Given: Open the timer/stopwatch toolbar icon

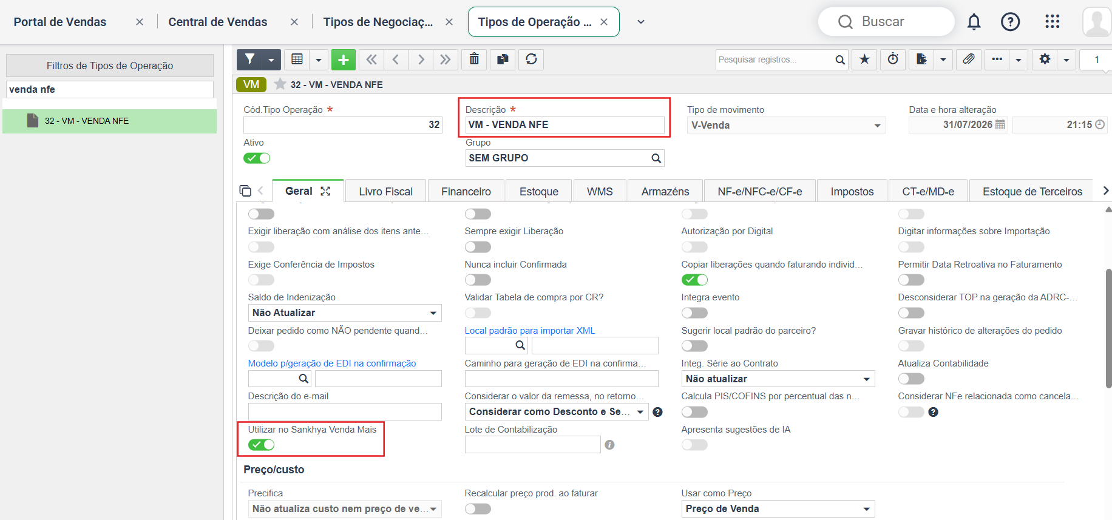Looking at the screenshot, I should [893, 59].
